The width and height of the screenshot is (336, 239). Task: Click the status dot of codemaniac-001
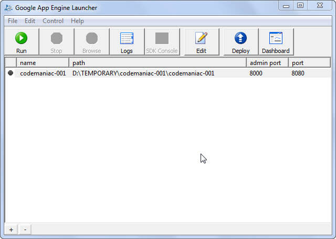pos(10,73)
